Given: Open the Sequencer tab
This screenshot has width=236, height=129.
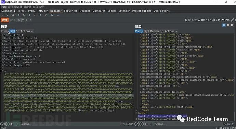Looking at the screenshot, I should 70,11.
